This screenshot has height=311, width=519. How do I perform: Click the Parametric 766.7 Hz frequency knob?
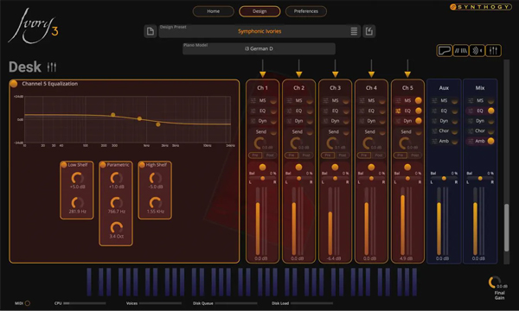(116, 203)
